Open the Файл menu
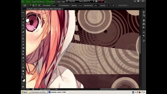The width and height of the screenshot is (167, 94). click(28, 2)
